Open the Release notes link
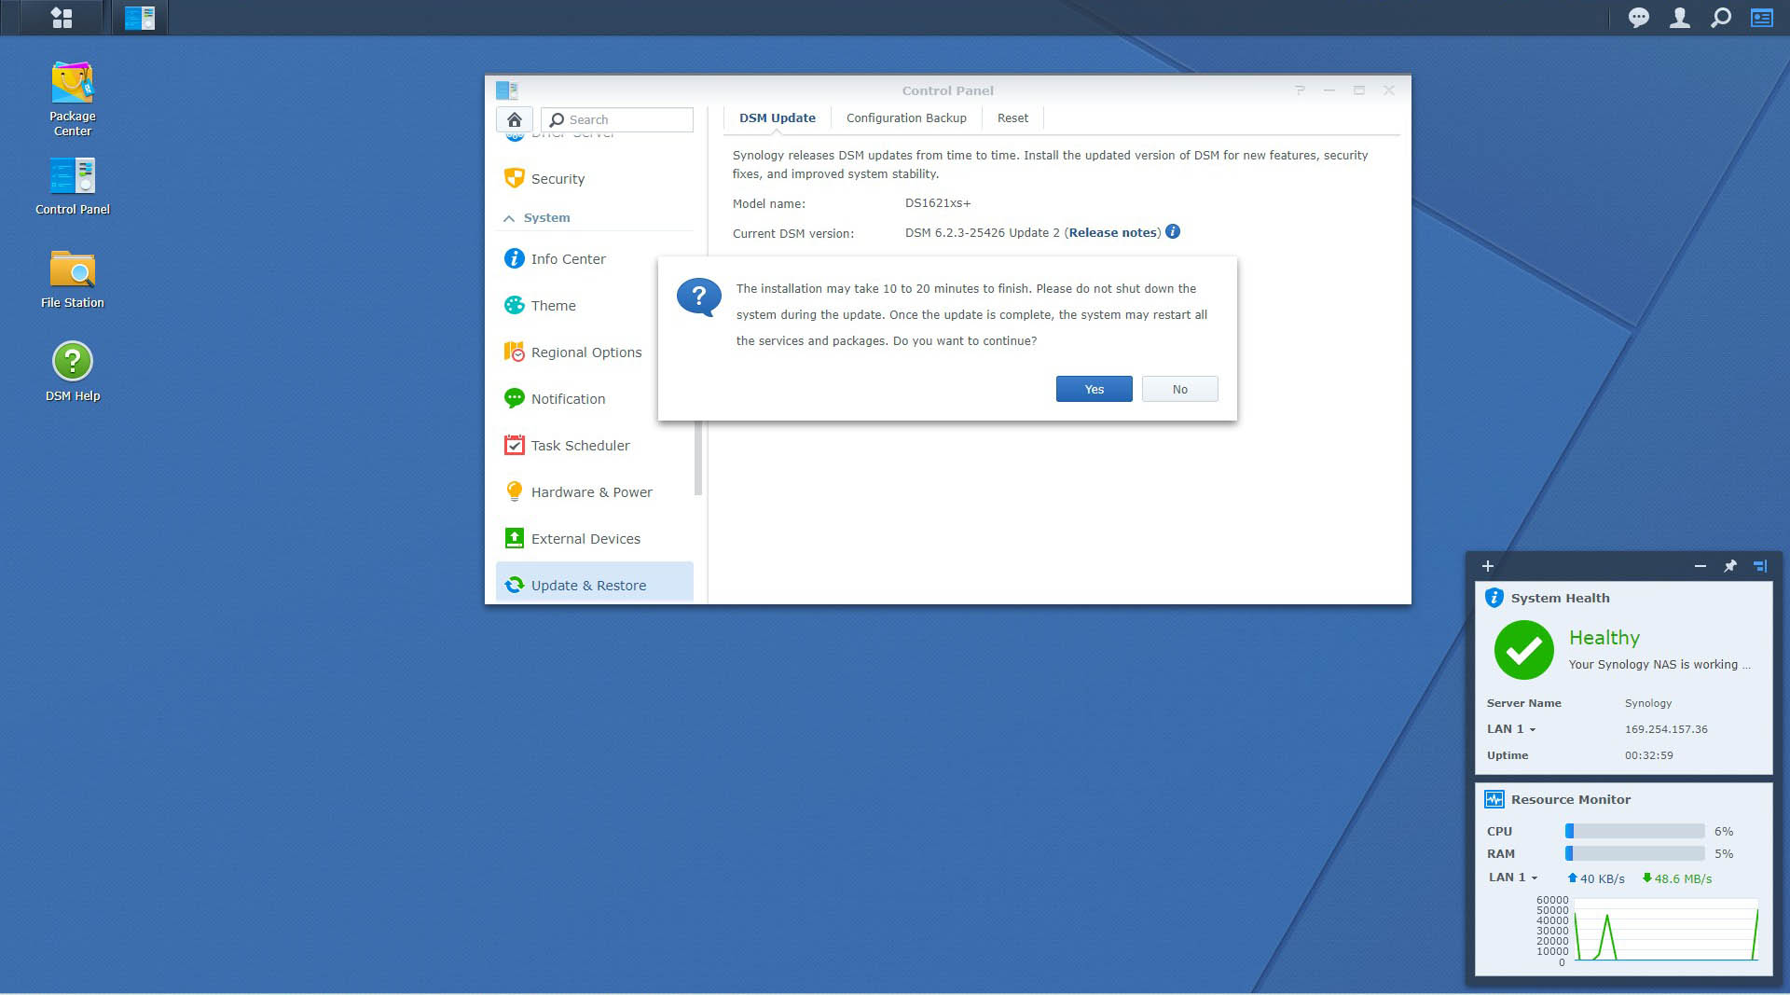This screenshot has width=1790, height=995. coord(1112,232)
